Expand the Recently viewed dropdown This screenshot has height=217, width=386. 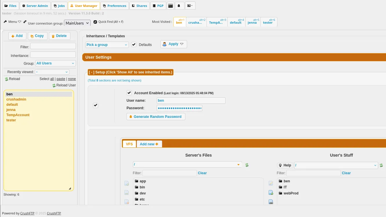(x=52, y=72)
